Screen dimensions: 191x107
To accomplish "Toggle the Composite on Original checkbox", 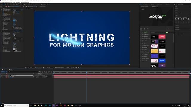I will (x=14, y=29).
